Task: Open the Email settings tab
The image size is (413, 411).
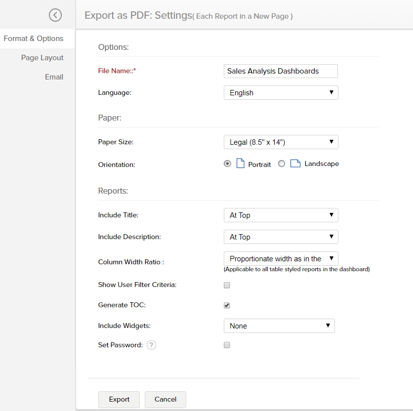Action: [54, 77]
